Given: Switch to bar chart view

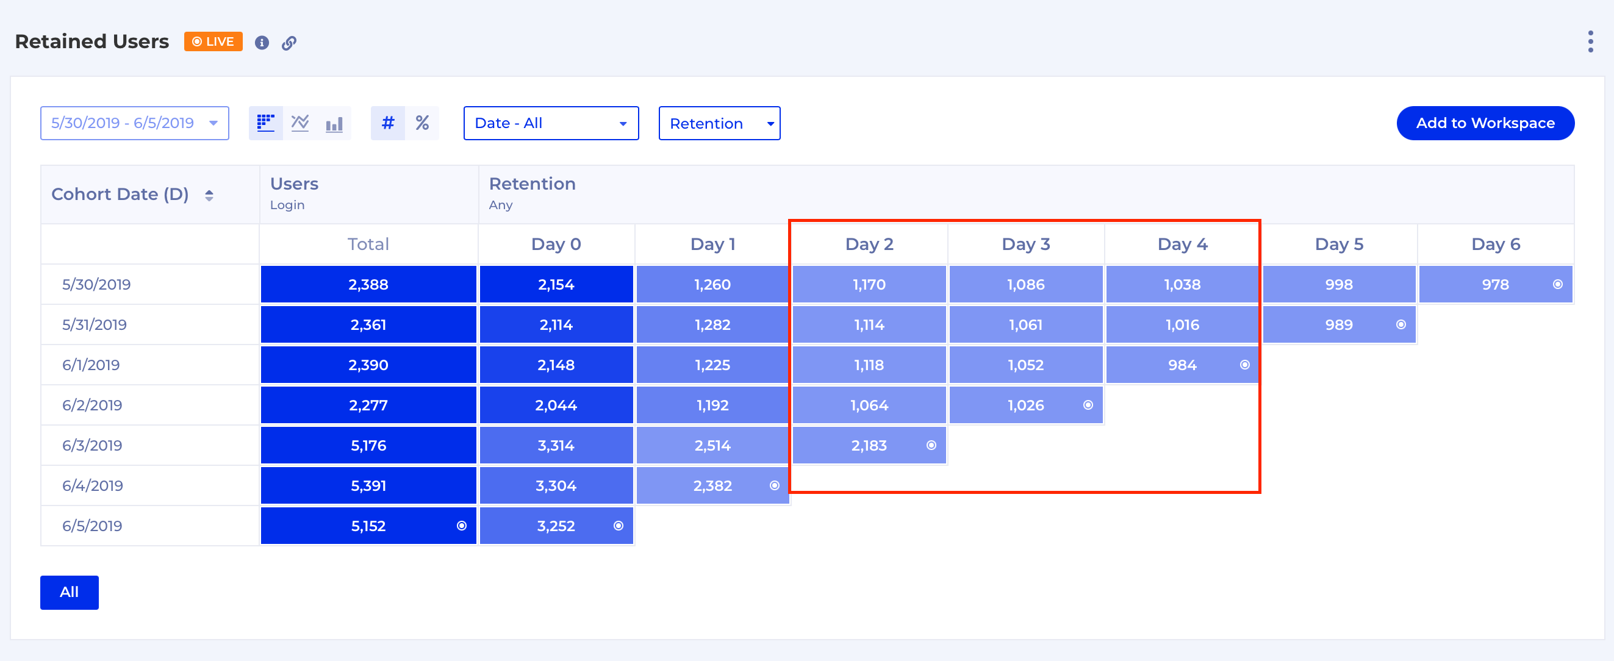Looking at the screenshot, I should (x=334, y=123).
